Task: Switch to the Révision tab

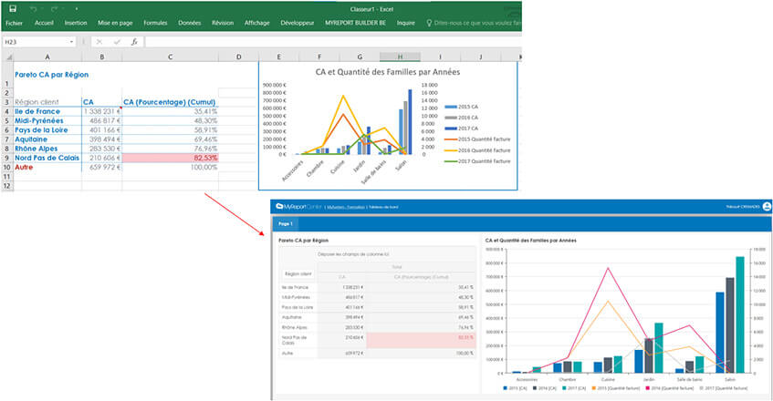Action: tap(223, 23)
